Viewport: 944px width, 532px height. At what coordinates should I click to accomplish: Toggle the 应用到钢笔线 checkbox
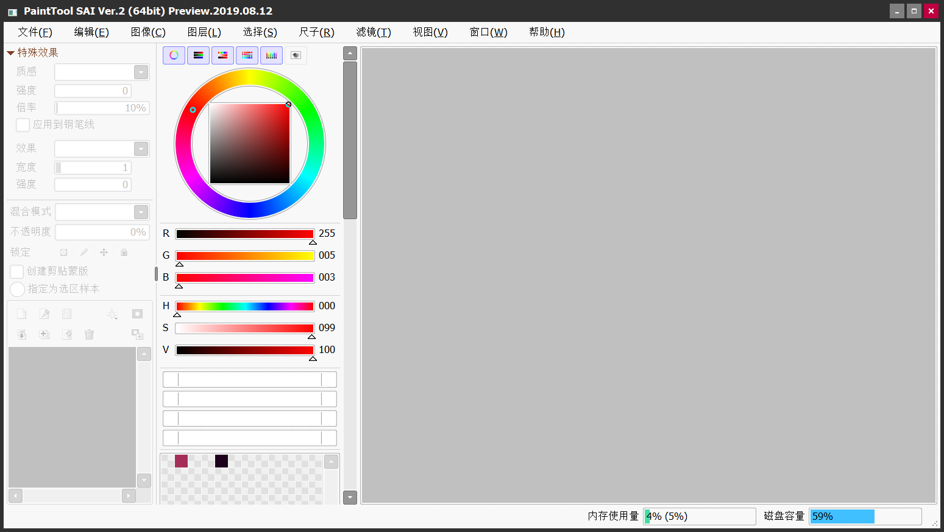click(x=23, y=125)
